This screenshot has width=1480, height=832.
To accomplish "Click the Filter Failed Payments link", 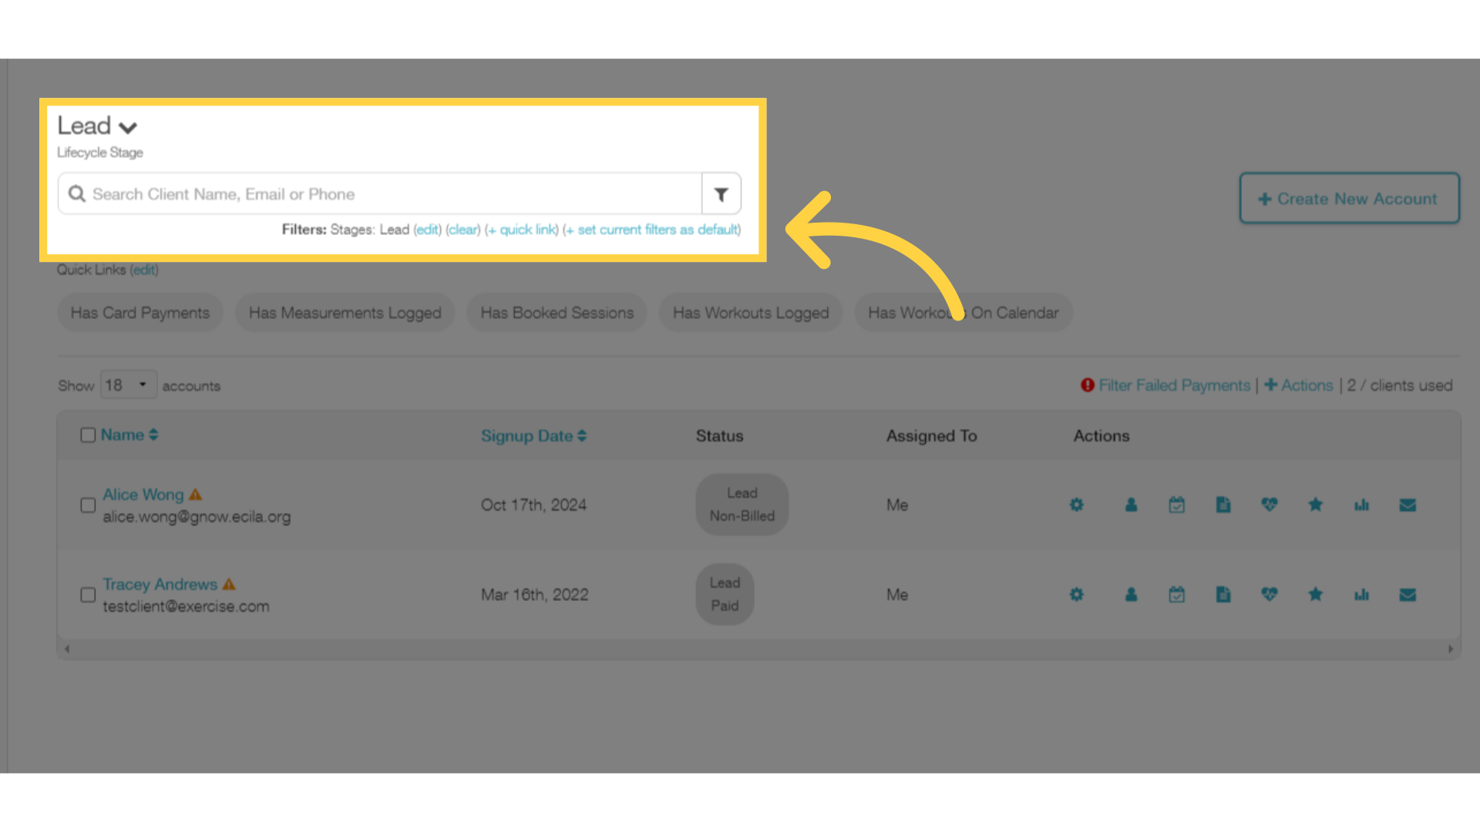I will pos(1173,385).
